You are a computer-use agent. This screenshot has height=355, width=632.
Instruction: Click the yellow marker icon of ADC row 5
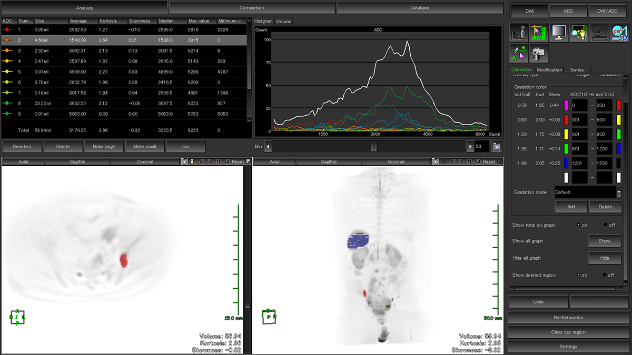pyautogui.click(x=7, y=71)
